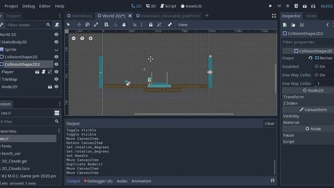Screen dimensions: 334x188
Task: Open skeleton bone options icon
Action: pos(170,25)
